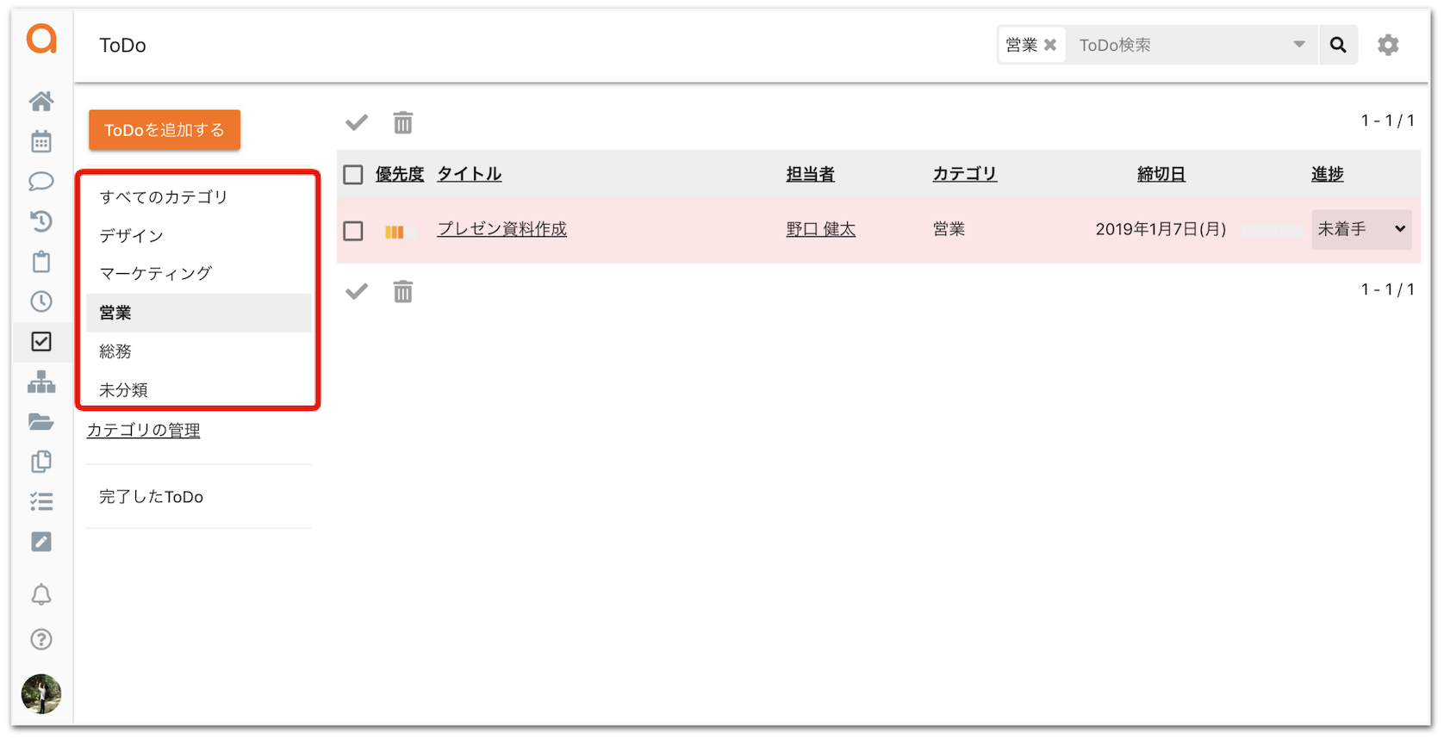This screenshot has width=1444, height=739.
Task: Toggle the select-all header checkbox
Action: [x=353, y=175]
